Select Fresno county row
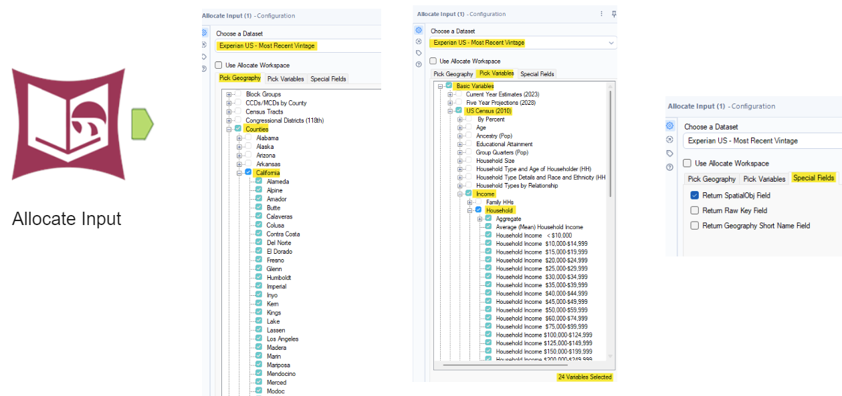Viewport: 842px width, 396px height. 276,260
